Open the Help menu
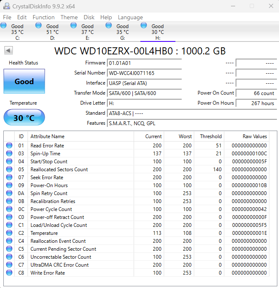This screenshot has width=279, height=288. (106, 17)
